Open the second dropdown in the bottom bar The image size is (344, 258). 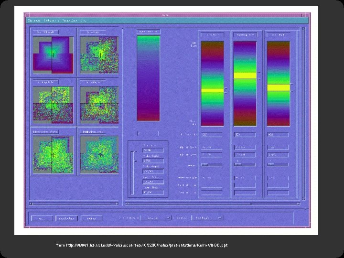207,218
